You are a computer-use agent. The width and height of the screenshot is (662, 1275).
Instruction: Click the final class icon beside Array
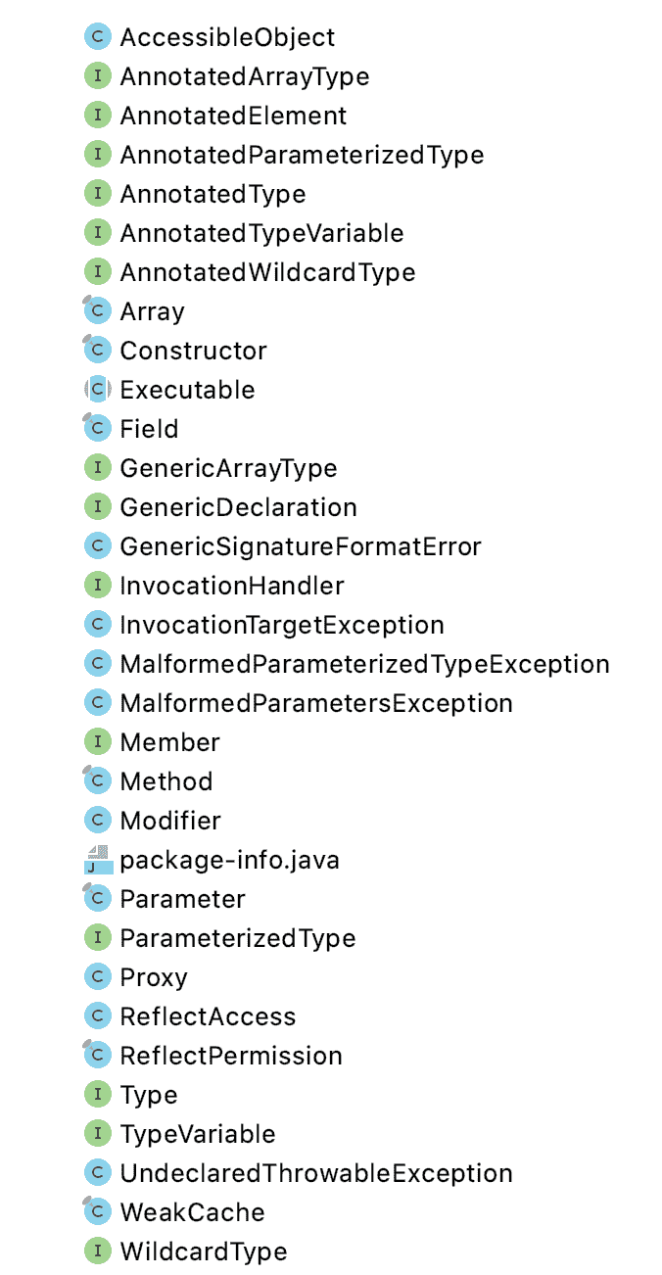pos(96,311)
